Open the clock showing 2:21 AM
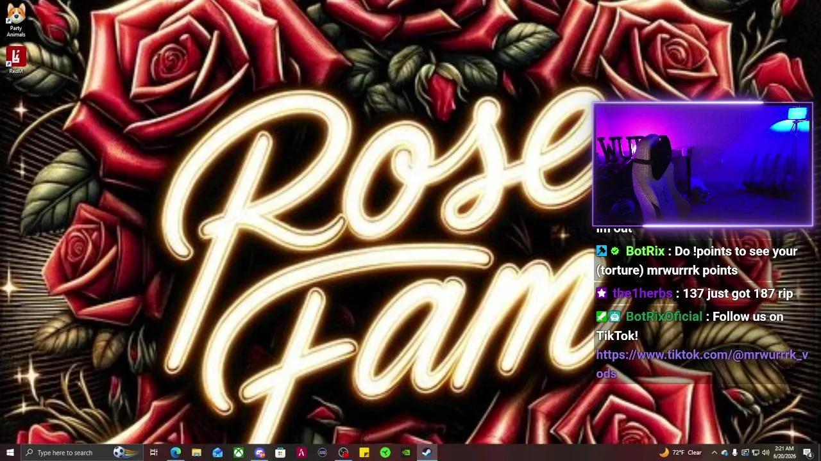 click(x=784, y=453)
